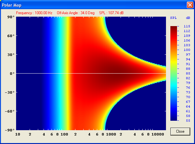Click the 70 dB scale label

188,97
